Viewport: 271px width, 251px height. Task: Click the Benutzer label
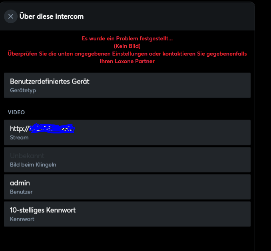[21, 192]
